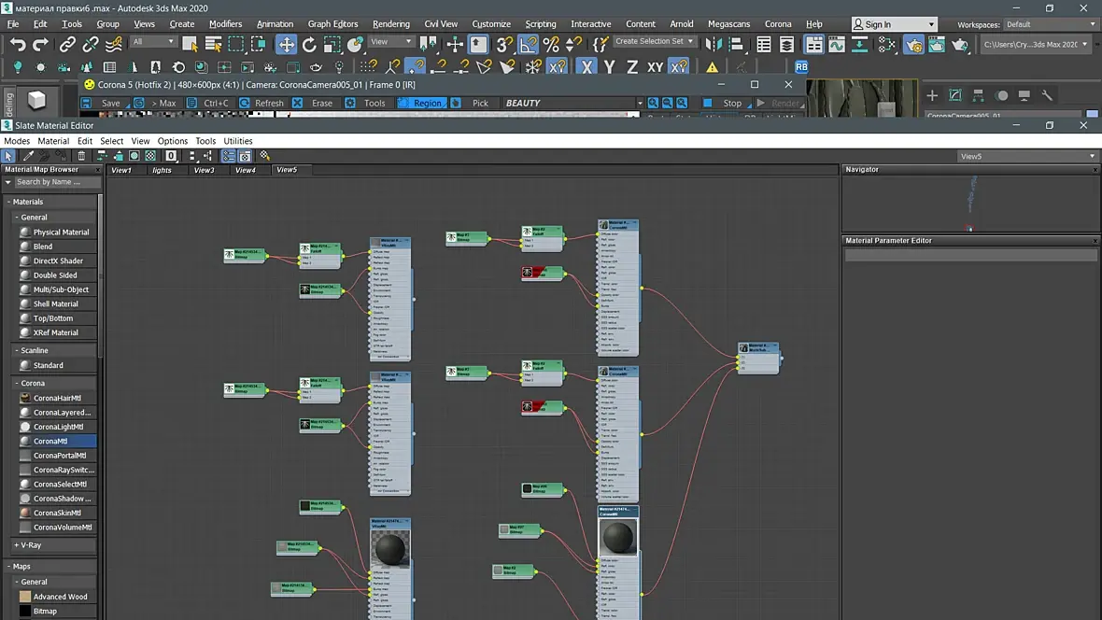The width and height of the screenshot is (1102, 620).
Task: Select the Move transform tool
Action: 287,44
